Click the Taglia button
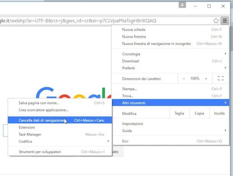This screenshot has width=233, height=176. pos(179,114)
